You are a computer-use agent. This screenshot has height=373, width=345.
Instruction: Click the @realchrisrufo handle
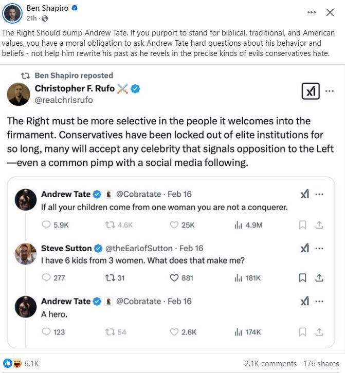pyautogui.click(x=64, y=100)
